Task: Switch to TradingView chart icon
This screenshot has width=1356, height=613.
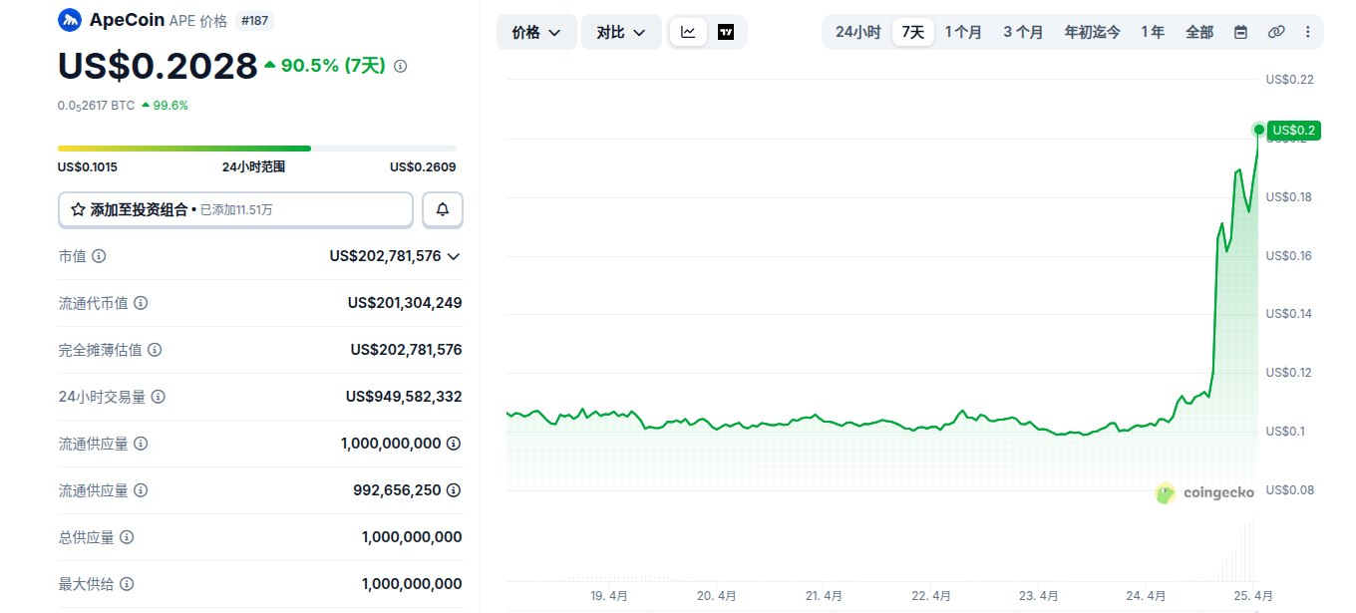Action: (x=726, y=32)
